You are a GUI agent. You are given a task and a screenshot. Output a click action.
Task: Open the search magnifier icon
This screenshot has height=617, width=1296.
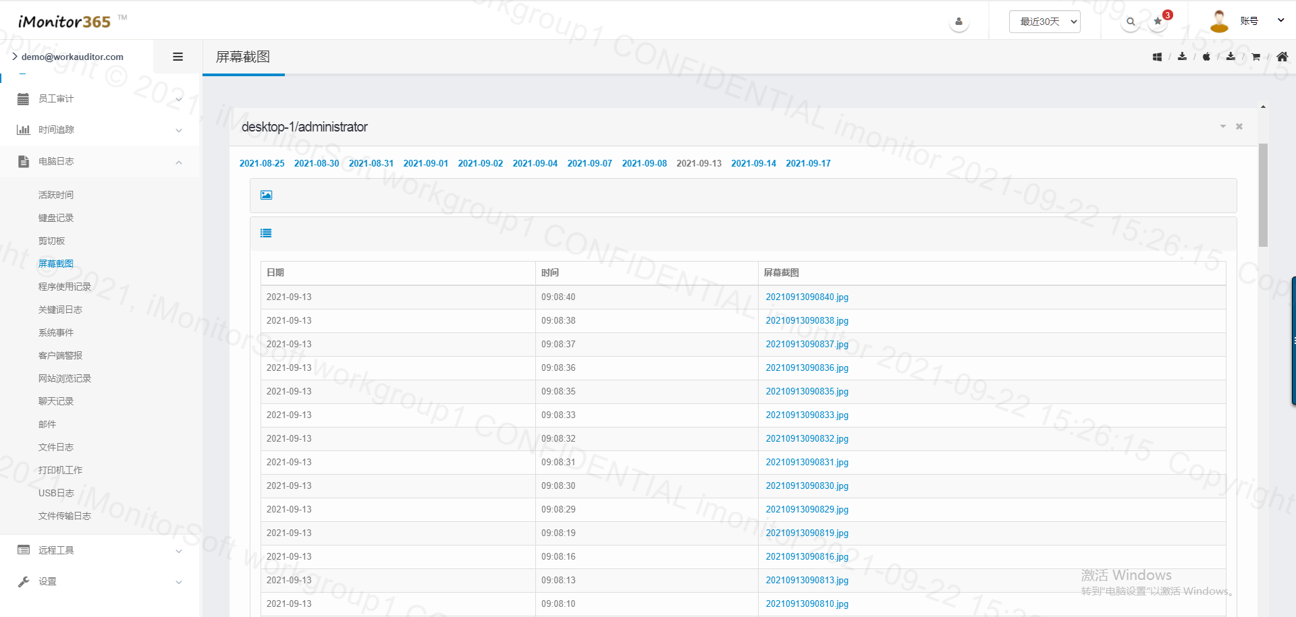tap(1131, 22)
